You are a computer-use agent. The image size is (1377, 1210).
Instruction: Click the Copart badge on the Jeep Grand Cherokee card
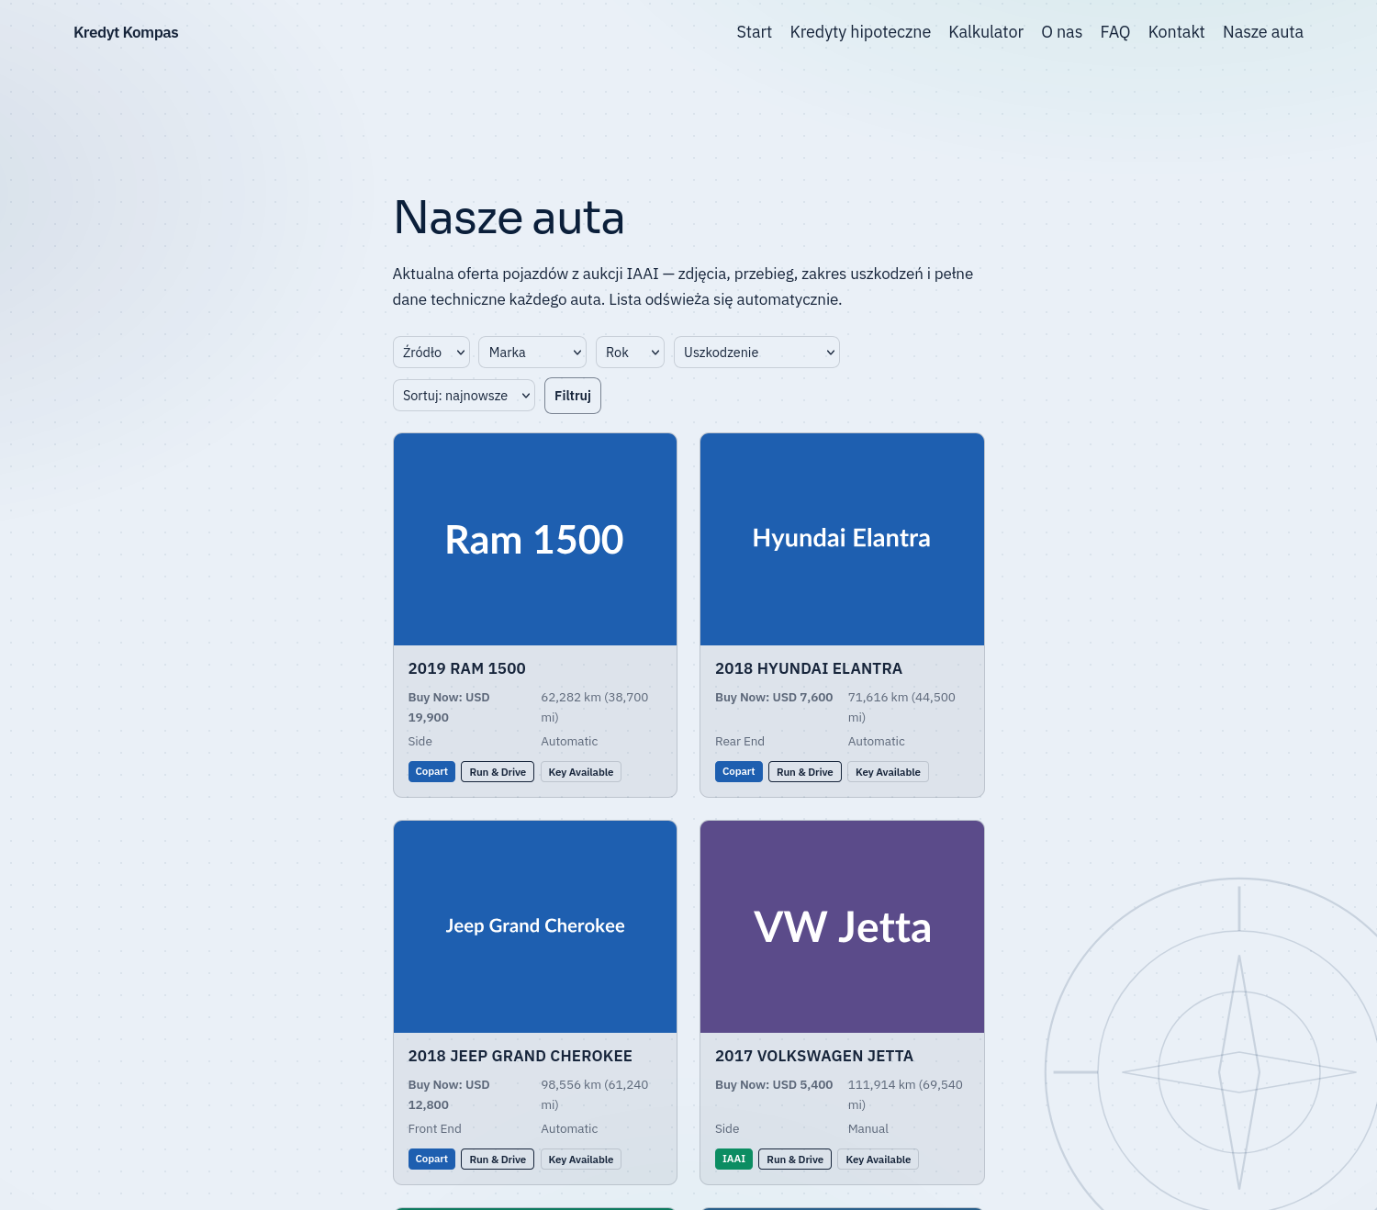[x=431, y=1160]
